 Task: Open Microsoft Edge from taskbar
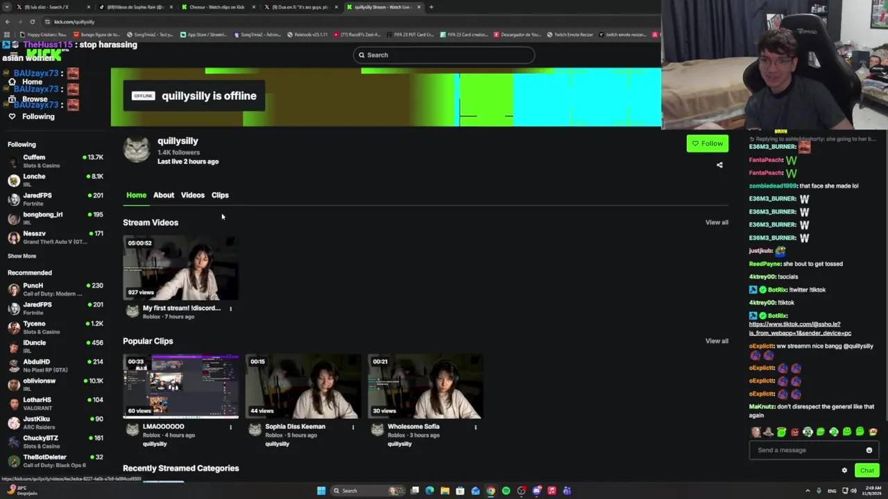coord(429,491)
